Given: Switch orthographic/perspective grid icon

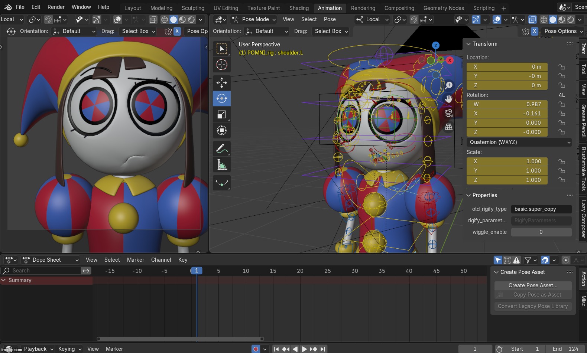Looking at the screenshot, I should coord(449,127).
